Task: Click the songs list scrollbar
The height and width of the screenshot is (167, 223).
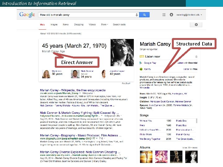Action: coord(197,121)
